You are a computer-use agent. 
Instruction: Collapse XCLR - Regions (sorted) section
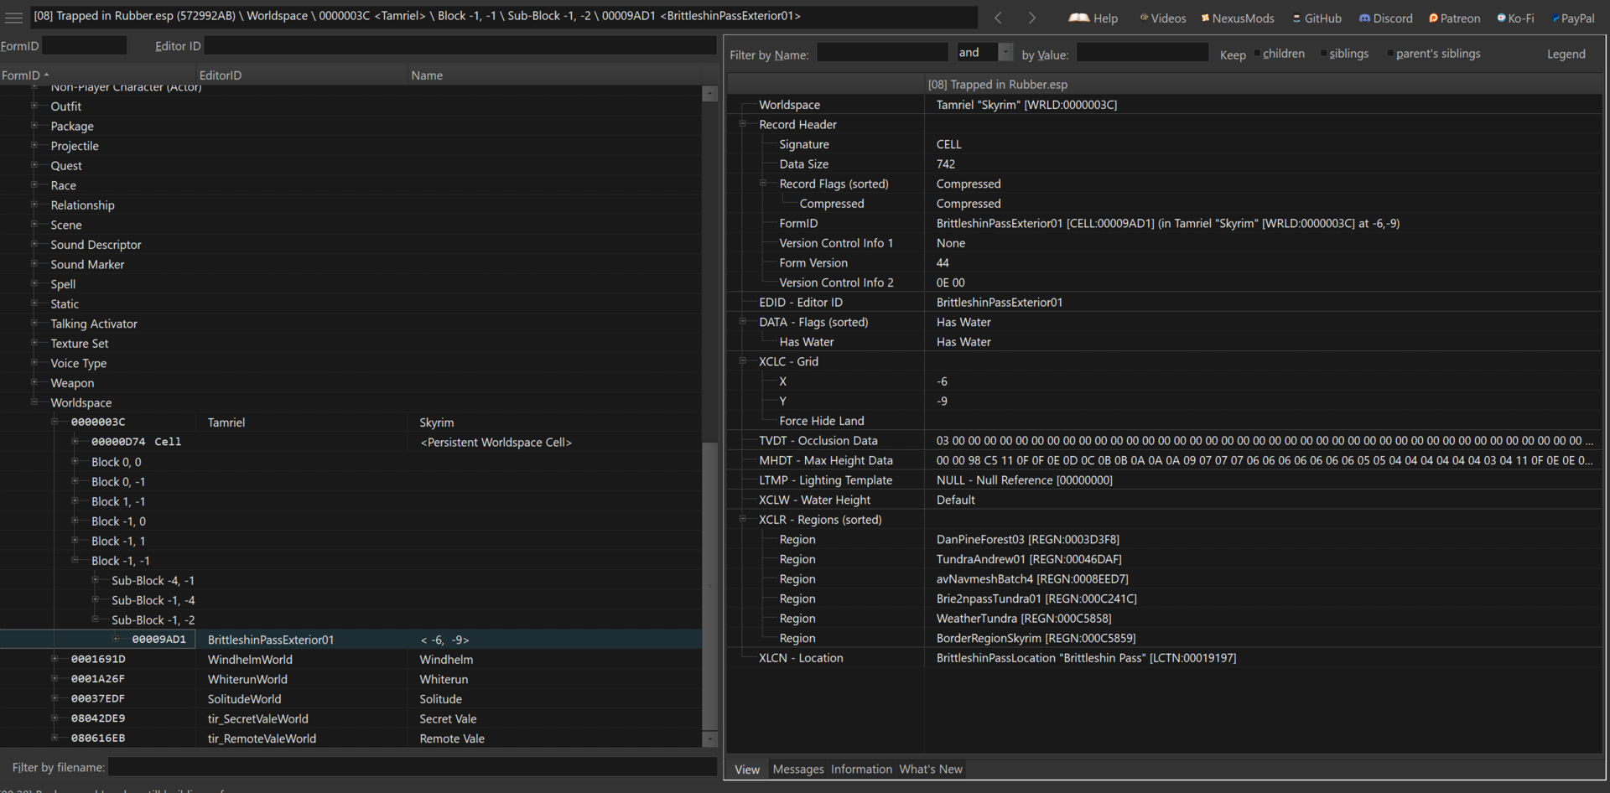(x=742, y=519)
